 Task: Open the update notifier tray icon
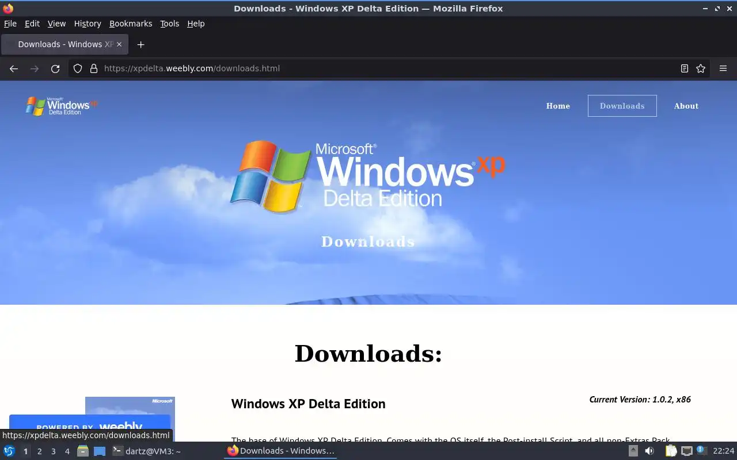[701, 450]
